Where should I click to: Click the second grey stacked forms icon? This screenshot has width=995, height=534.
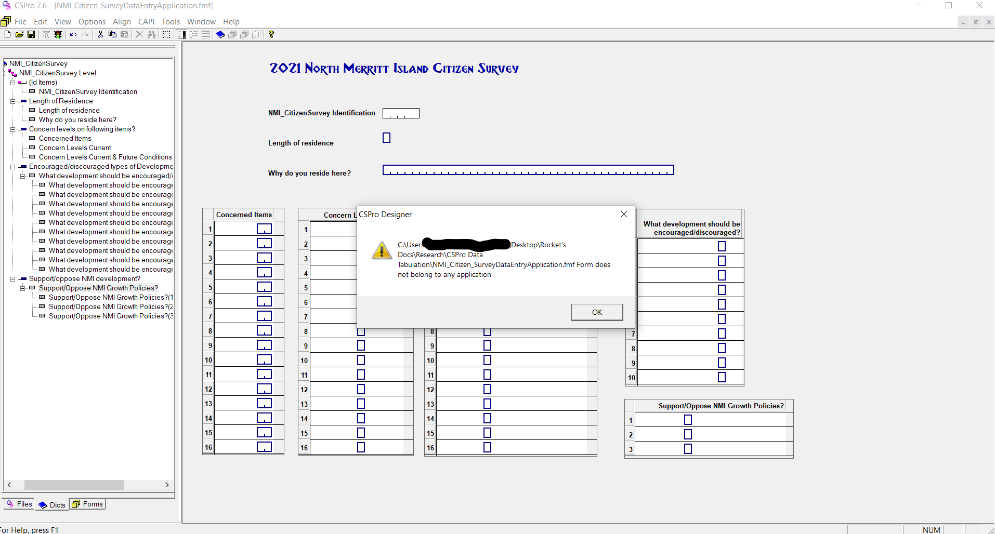click(244, 34)
